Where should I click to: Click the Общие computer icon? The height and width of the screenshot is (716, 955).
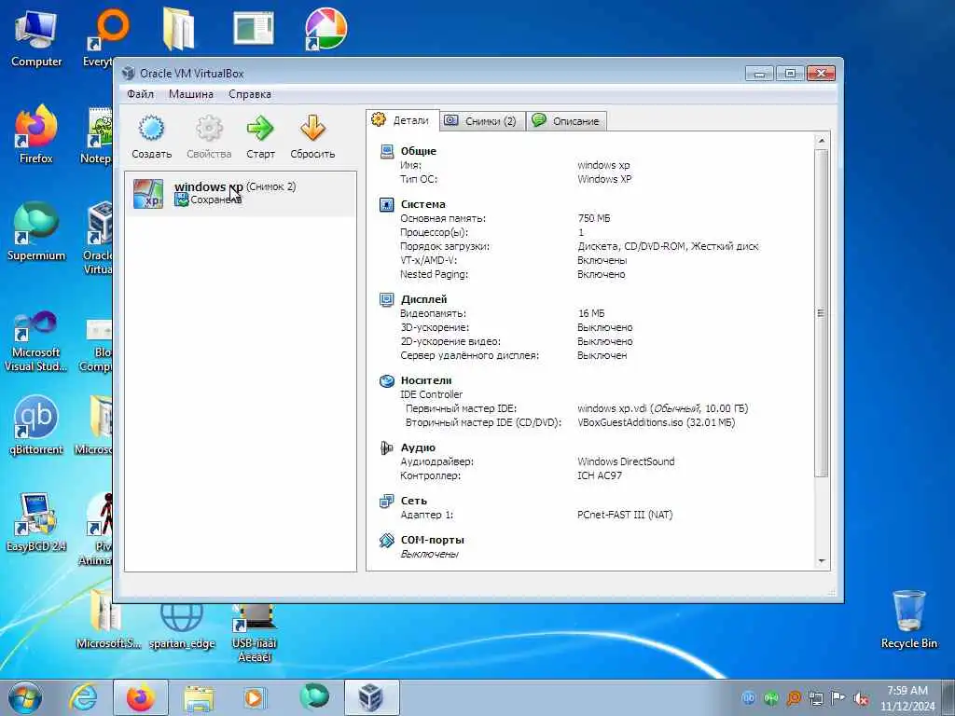(386, 152)
